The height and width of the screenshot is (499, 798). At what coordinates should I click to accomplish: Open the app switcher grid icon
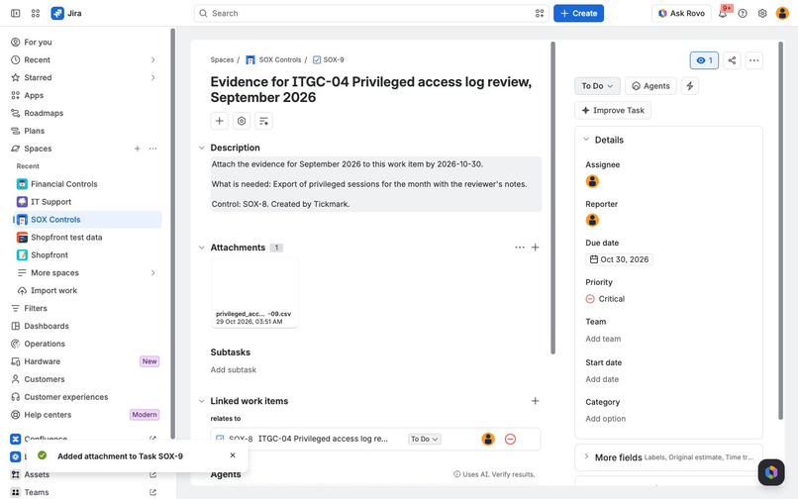35,13
